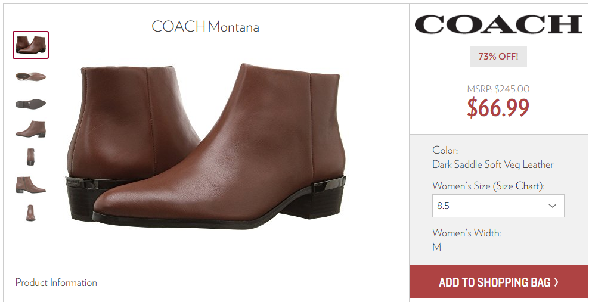Click the Dark Saddle Soft Veg Leather color
Screen dimensions: 592x302
click(492, 165)
